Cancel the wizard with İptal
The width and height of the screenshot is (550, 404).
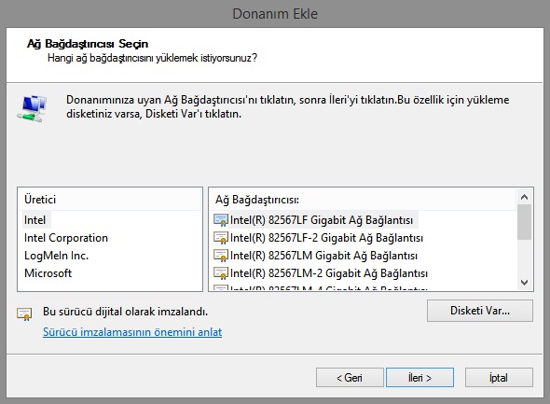499,378
